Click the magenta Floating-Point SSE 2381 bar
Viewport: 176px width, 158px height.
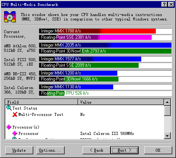[x=95, y=37]
